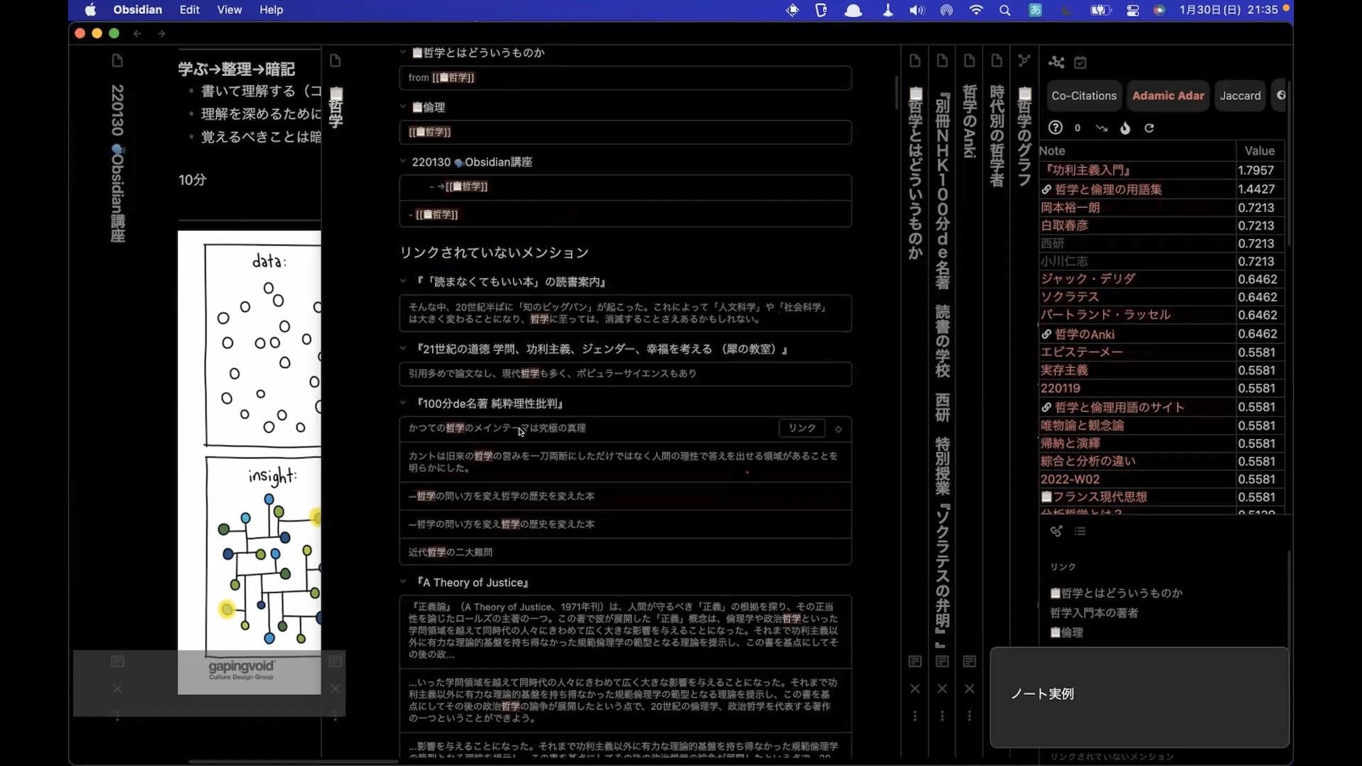Click the 'from [[■哲学]]' backlink match
Screen dimensions: 1362x766
625,78
